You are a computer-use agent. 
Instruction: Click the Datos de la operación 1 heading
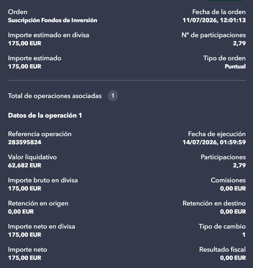coord(45,116)
